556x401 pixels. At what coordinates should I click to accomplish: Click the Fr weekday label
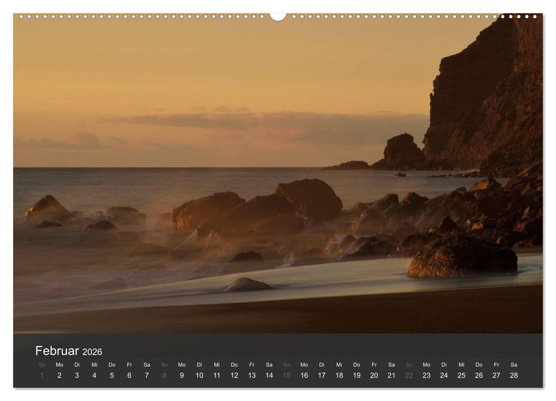point(129,364)
